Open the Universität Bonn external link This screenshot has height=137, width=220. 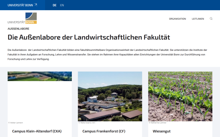pyautogui.click(x=22, y=5)
